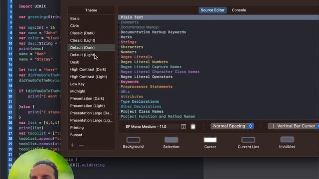Click the 'print(list)' code line
The image size is (319, 179).
pos(31,128)
